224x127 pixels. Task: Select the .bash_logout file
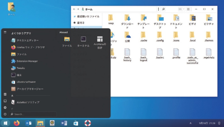[143, 55]
